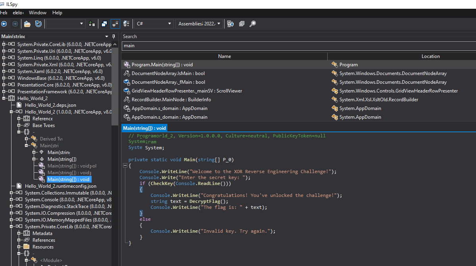Open the Window menu

click(38, 13)
